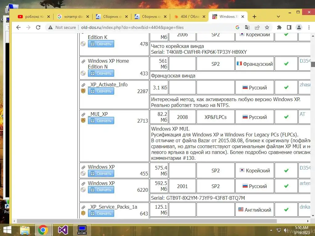Viewport: 315px width, 236px height.
Task: Click the address bar URL field
Action: coord(132,27)
